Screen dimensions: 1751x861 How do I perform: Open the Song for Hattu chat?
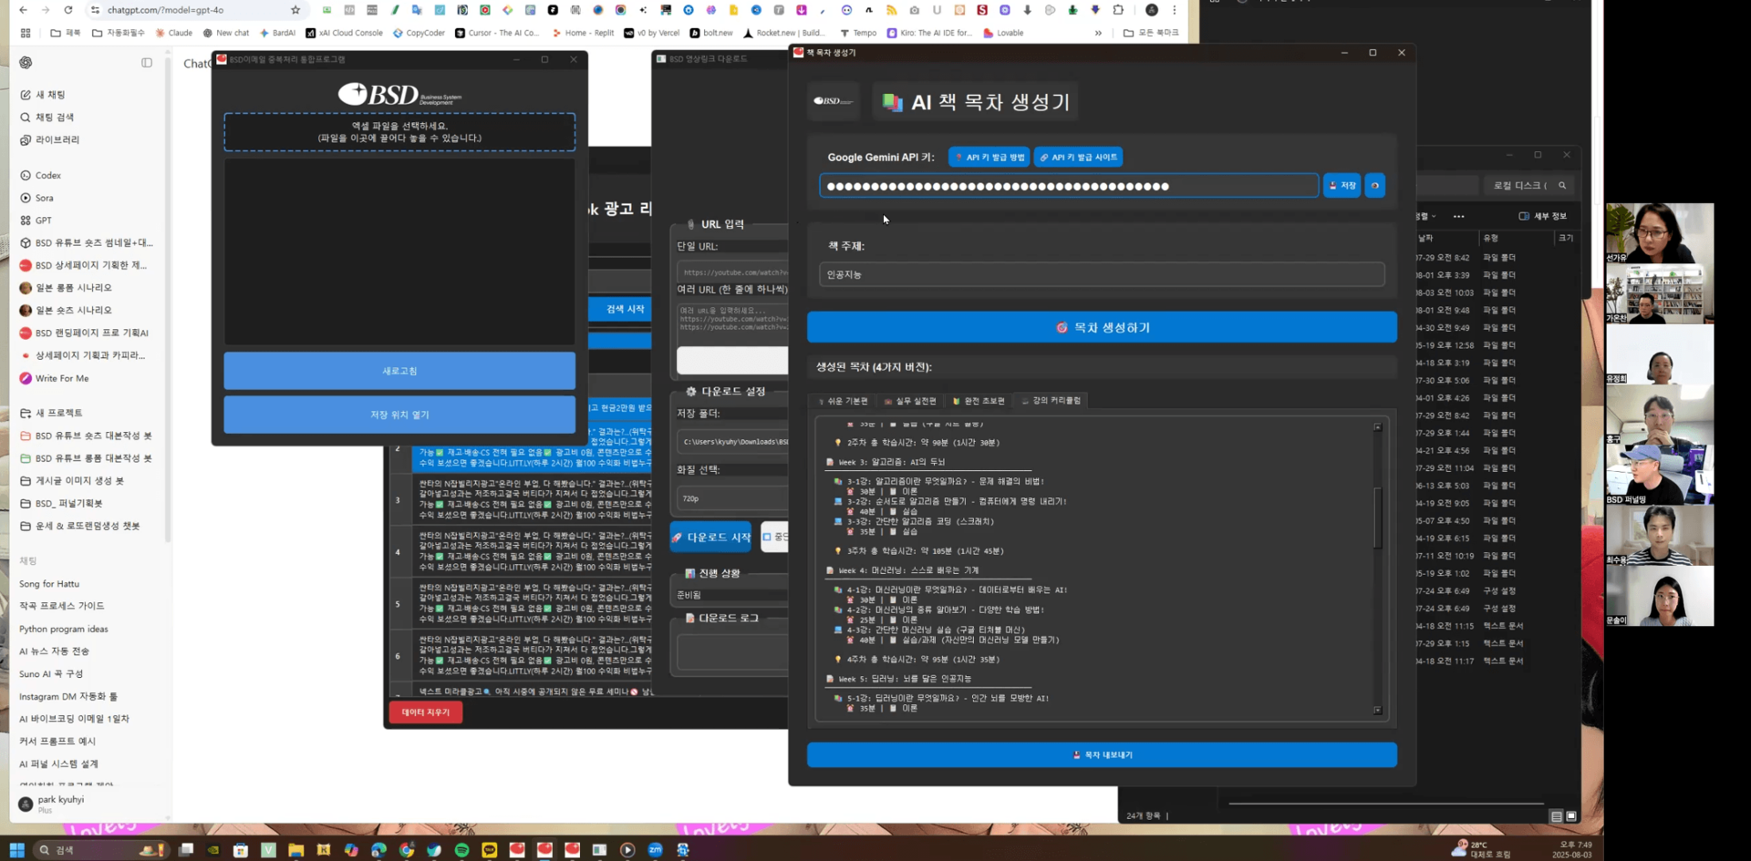point(49,584)
